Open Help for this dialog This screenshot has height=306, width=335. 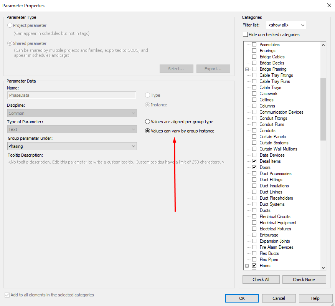(315, 298)
